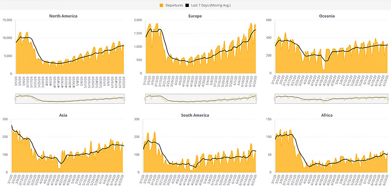Select the Europe chart title
391x189 pixels.
[195, 16]
